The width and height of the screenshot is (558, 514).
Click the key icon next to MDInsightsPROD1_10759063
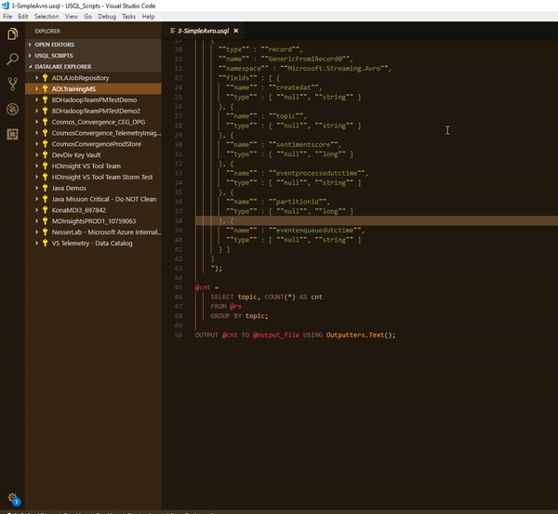pyautogui.click(x=45, y=221)
